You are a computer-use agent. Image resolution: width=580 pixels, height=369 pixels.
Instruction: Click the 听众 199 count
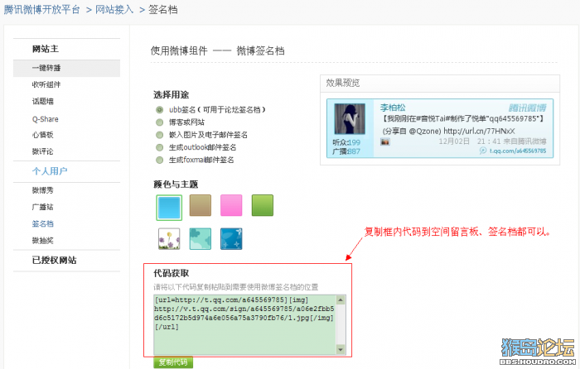346,142
